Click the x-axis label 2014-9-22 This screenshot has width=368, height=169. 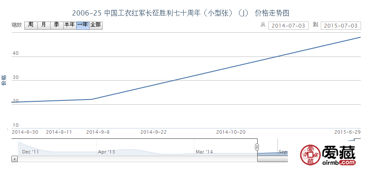[154, 132]
